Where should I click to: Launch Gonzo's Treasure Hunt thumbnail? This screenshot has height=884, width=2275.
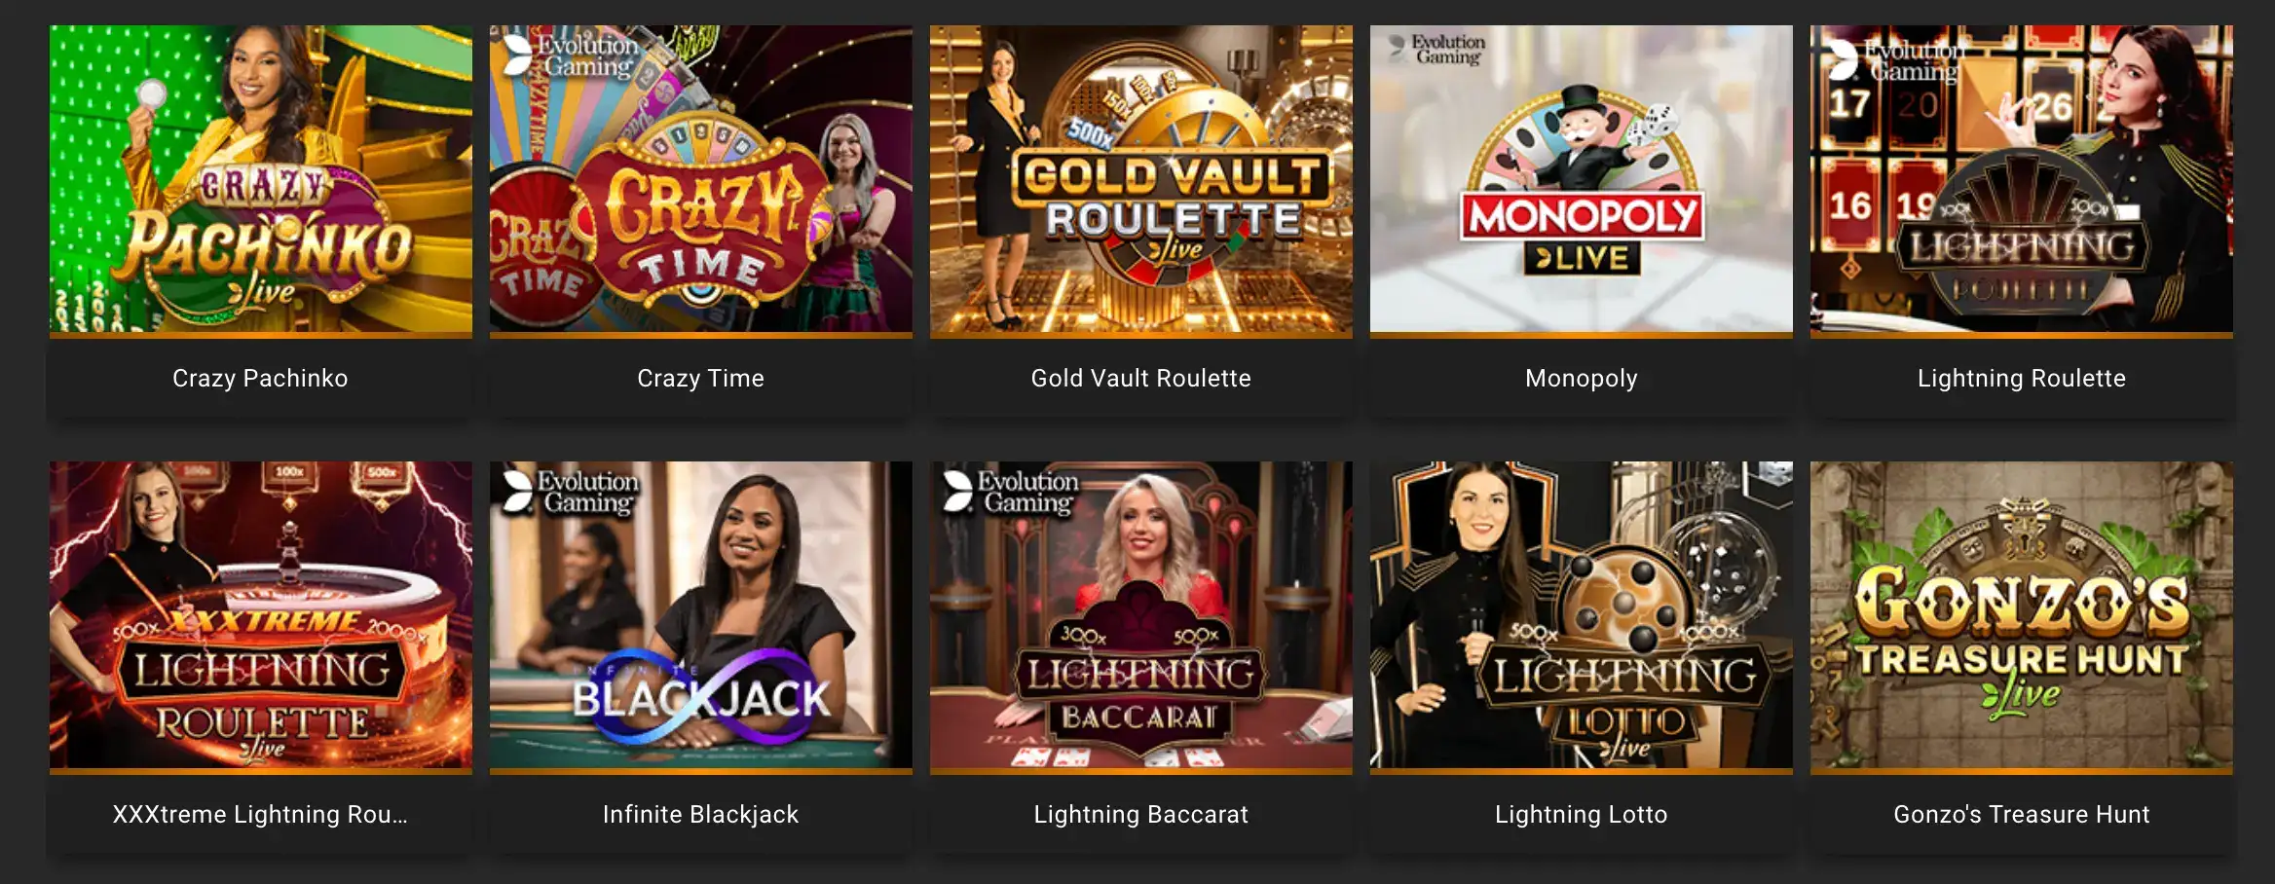point(2022,615)
